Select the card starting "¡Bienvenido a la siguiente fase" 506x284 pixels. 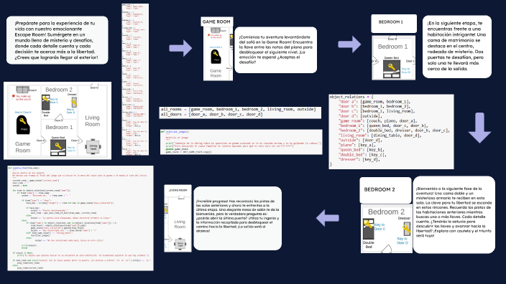click(454, 214)
